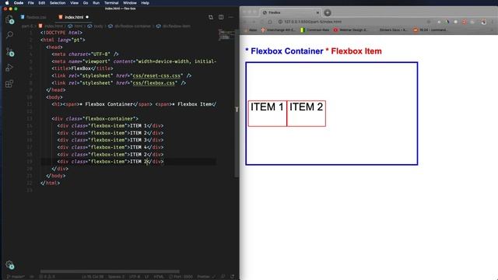Click the css/reset-css.css link in code

156,75
